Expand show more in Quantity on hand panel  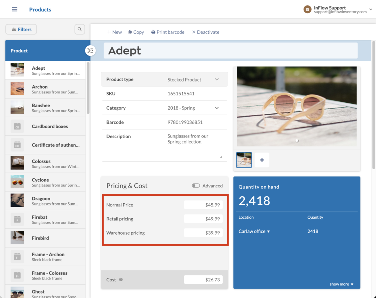341,284
